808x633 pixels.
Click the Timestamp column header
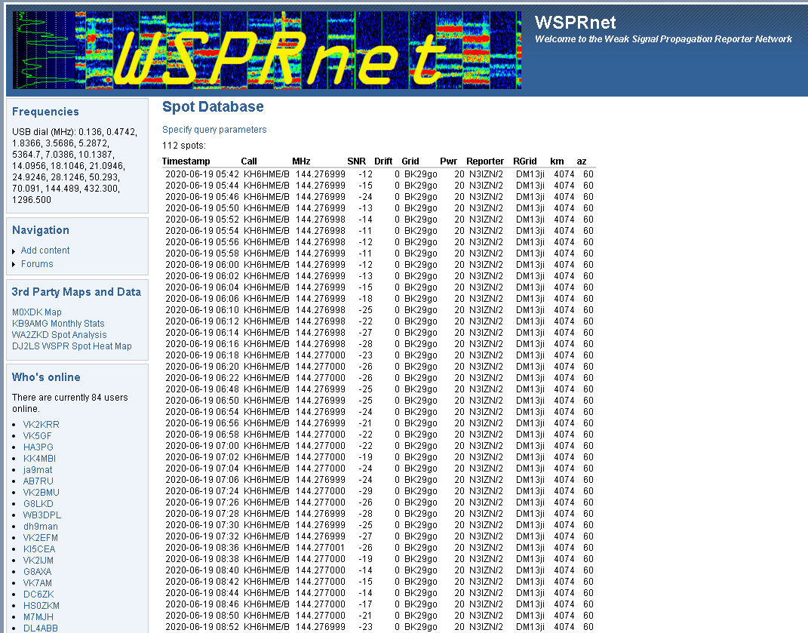point(186,161)
